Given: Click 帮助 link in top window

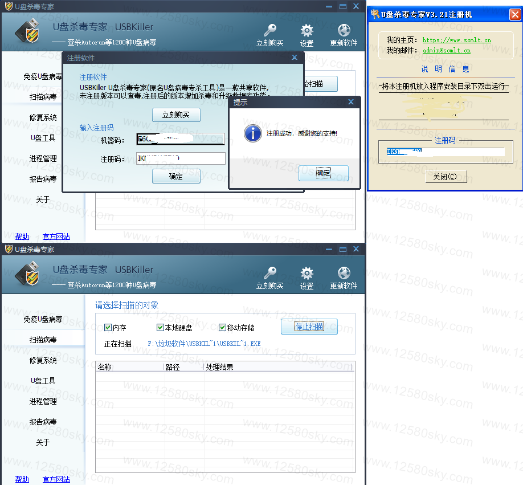Looking at the screenshot, I should (22, 237).
